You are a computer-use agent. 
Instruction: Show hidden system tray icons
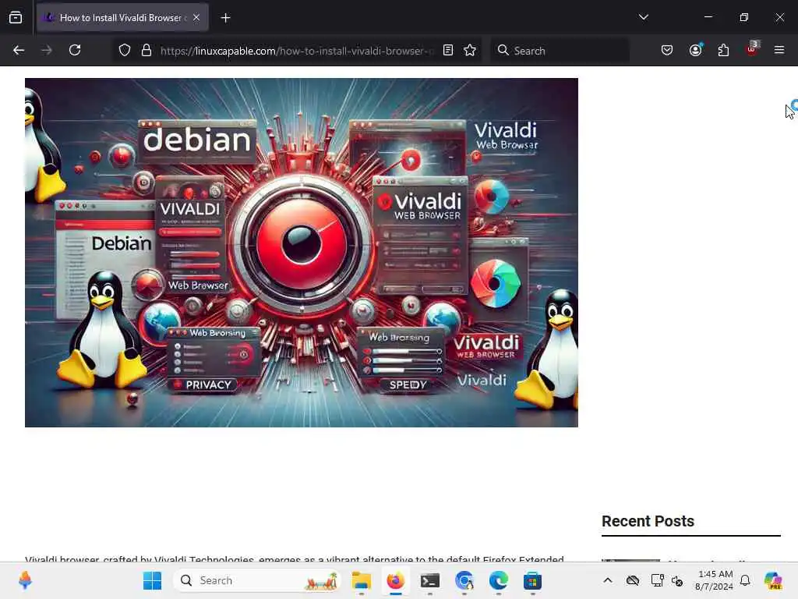608,580
